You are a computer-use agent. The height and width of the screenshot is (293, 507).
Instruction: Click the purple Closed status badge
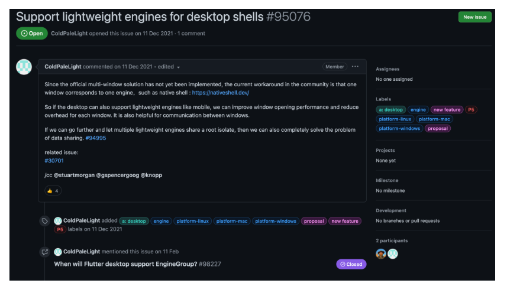click(x=351, y=264)
